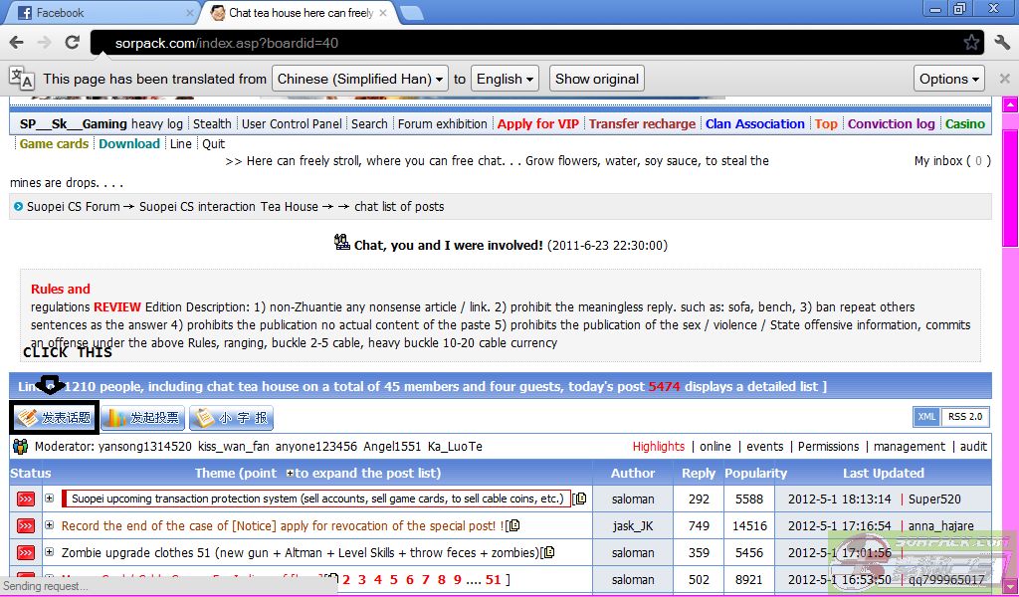Expand the Suopei transaction protection post
The height and width of the screenshot is (597, 1019).
[x=50, y=498]
